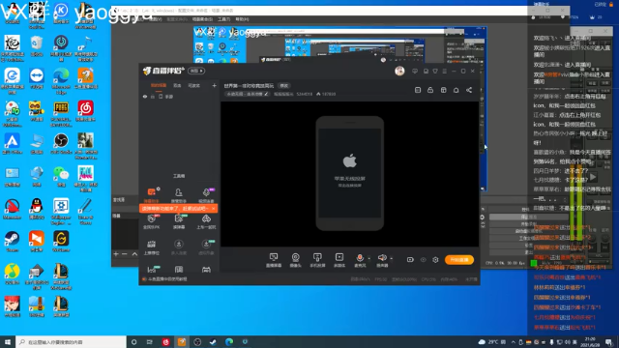
Task: Mute the speaker output icon
Action: pos(382,258)
